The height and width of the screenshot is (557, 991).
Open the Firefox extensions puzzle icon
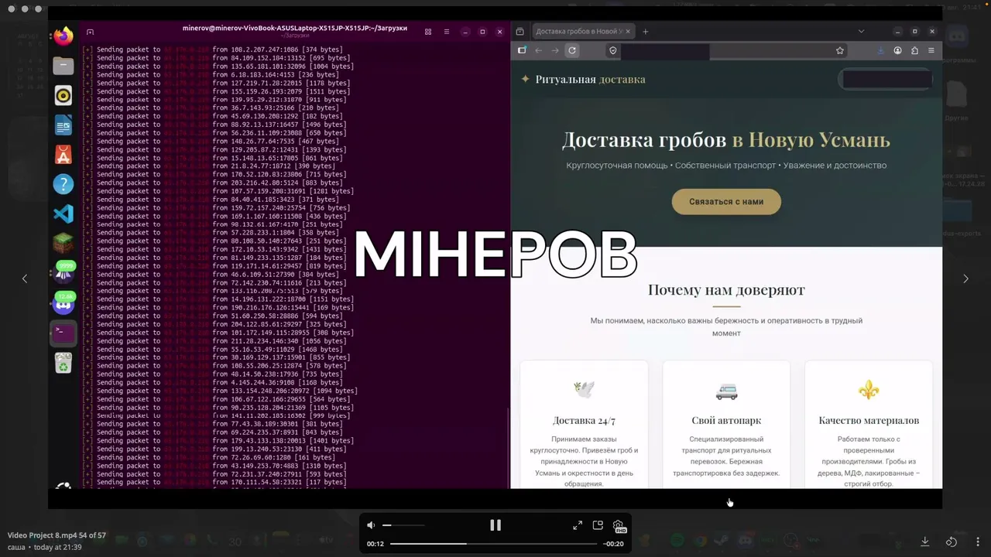(914, 50)
